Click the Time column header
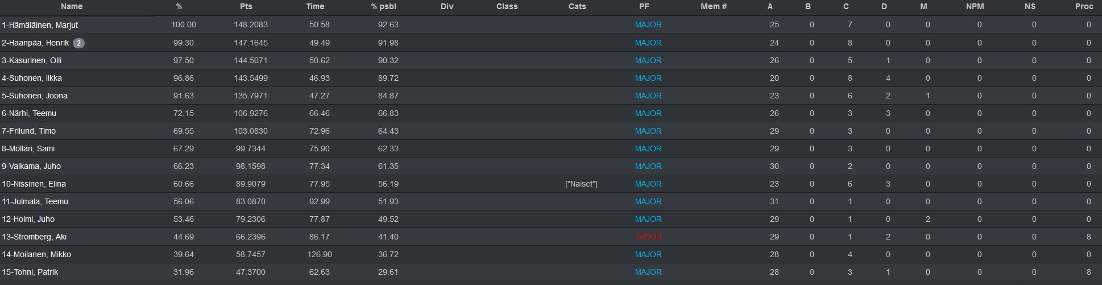 point(315,7)
